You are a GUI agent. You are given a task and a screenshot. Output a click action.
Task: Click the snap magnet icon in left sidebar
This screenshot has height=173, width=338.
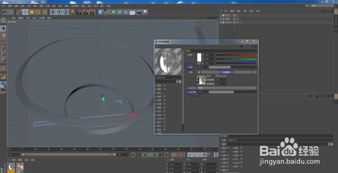click(3, 77)
